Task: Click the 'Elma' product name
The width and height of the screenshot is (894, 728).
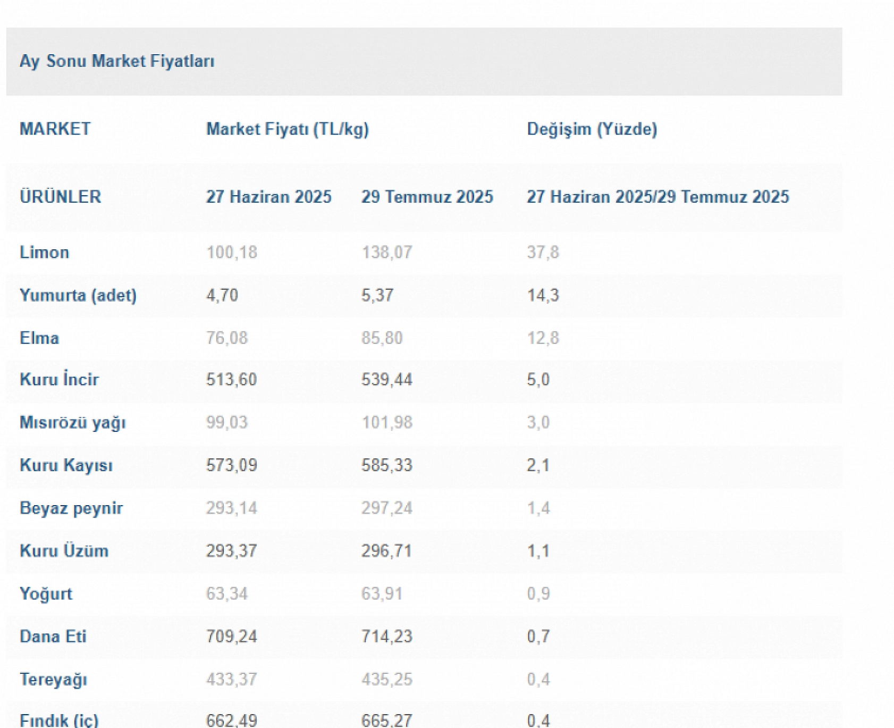Action: 39,338
